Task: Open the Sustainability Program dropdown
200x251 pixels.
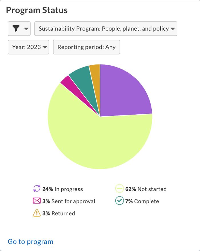Action: click(x=106, y=29)
